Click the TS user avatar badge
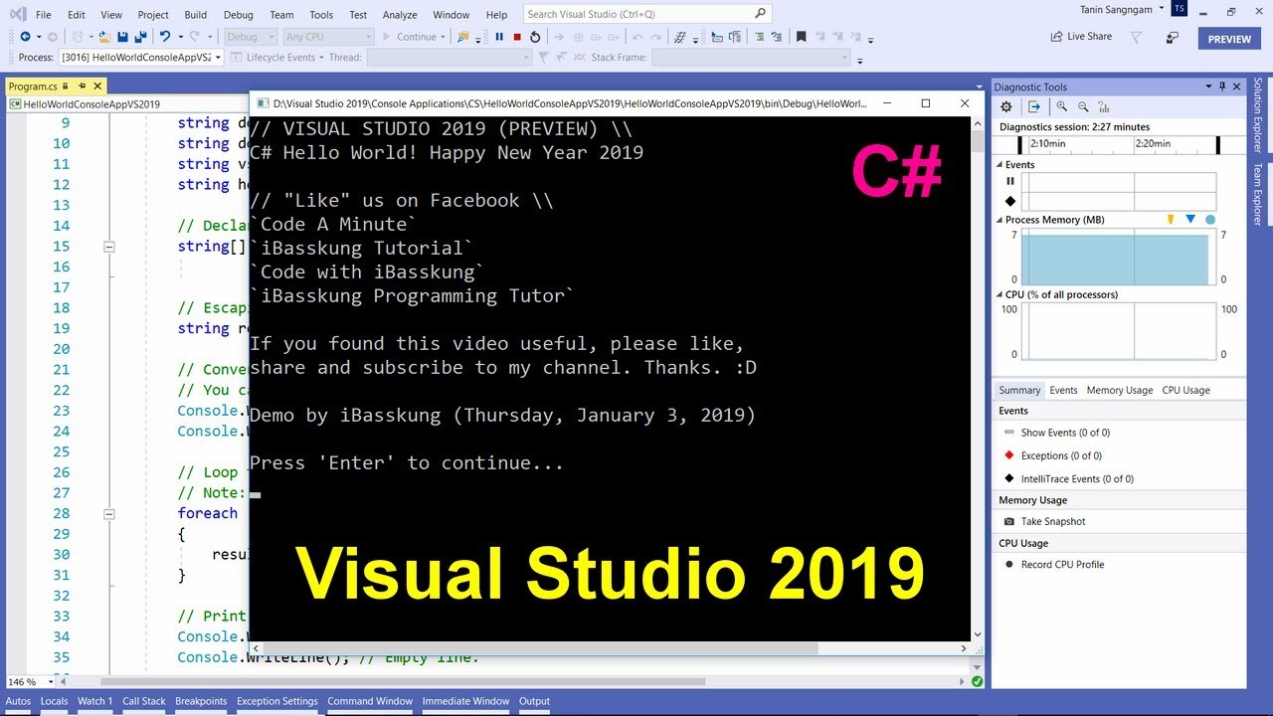This screenshot has width=1273, height=716. coord(1180,9)
